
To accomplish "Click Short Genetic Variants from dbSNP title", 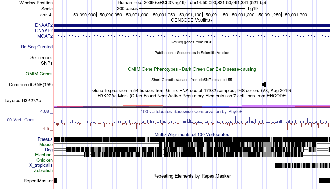I will click(192, 80).
